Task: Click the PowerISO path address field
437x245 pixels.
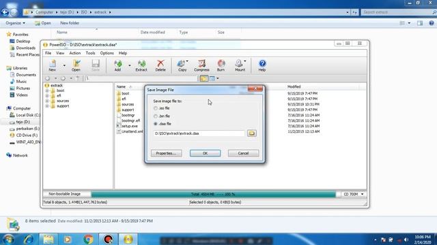Action: 141,78
